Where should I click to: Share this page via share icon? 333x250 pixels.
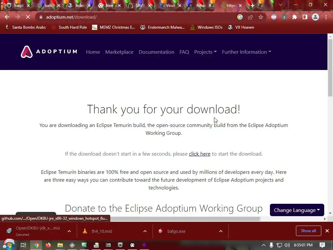(250, 17)
